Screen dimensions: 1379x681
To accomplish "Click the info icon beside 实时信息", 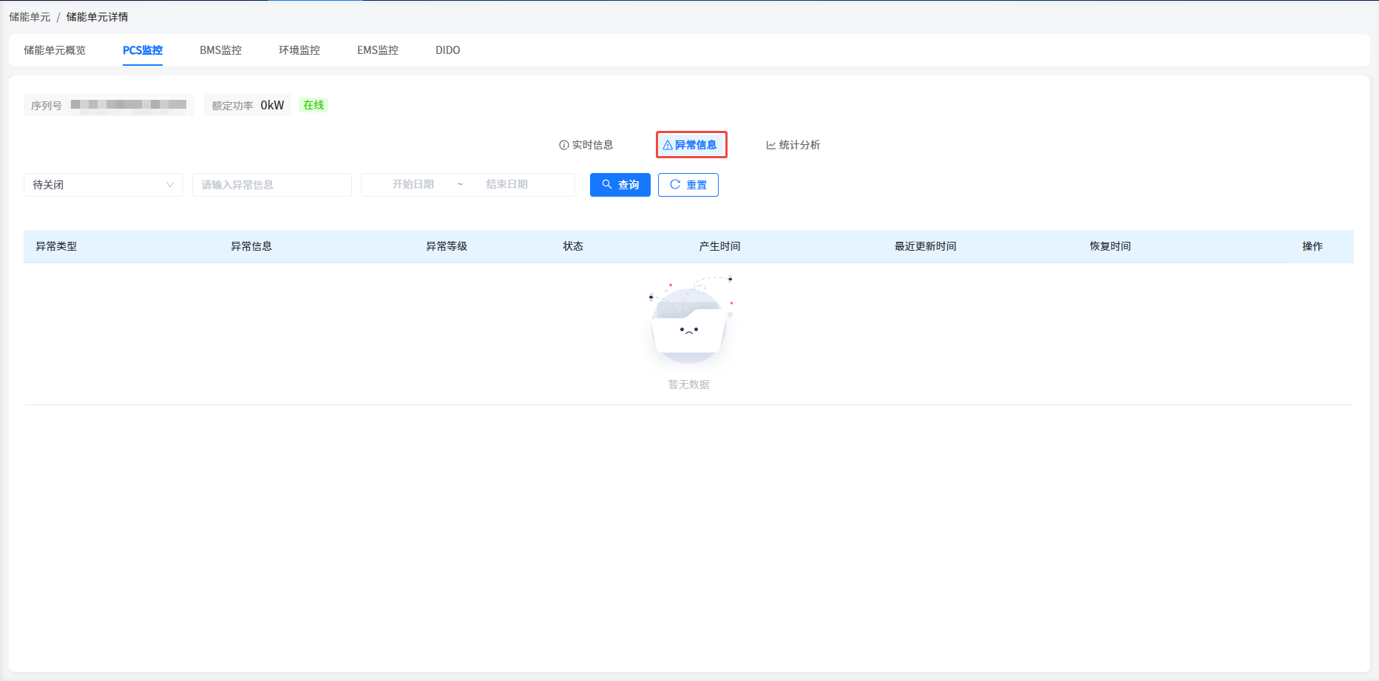I will click(x=563, y=145).
